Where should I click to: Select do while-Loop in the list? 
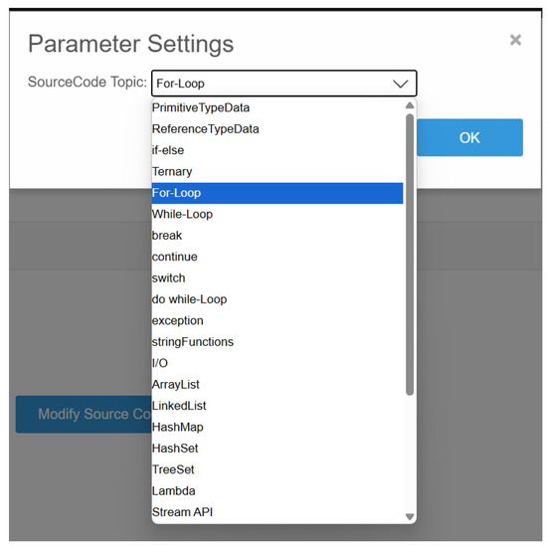tap(277, 299)
